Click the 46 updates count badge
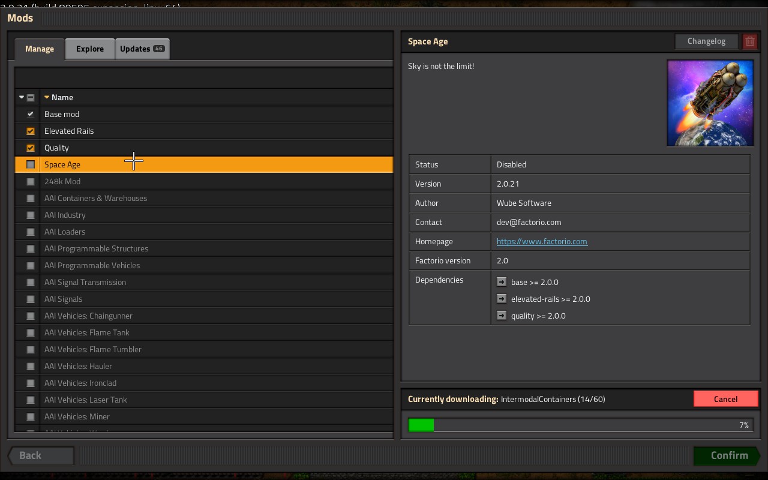The height and width of the screenshot is (480, 768). pyautogui.click(x=158, y=49)
